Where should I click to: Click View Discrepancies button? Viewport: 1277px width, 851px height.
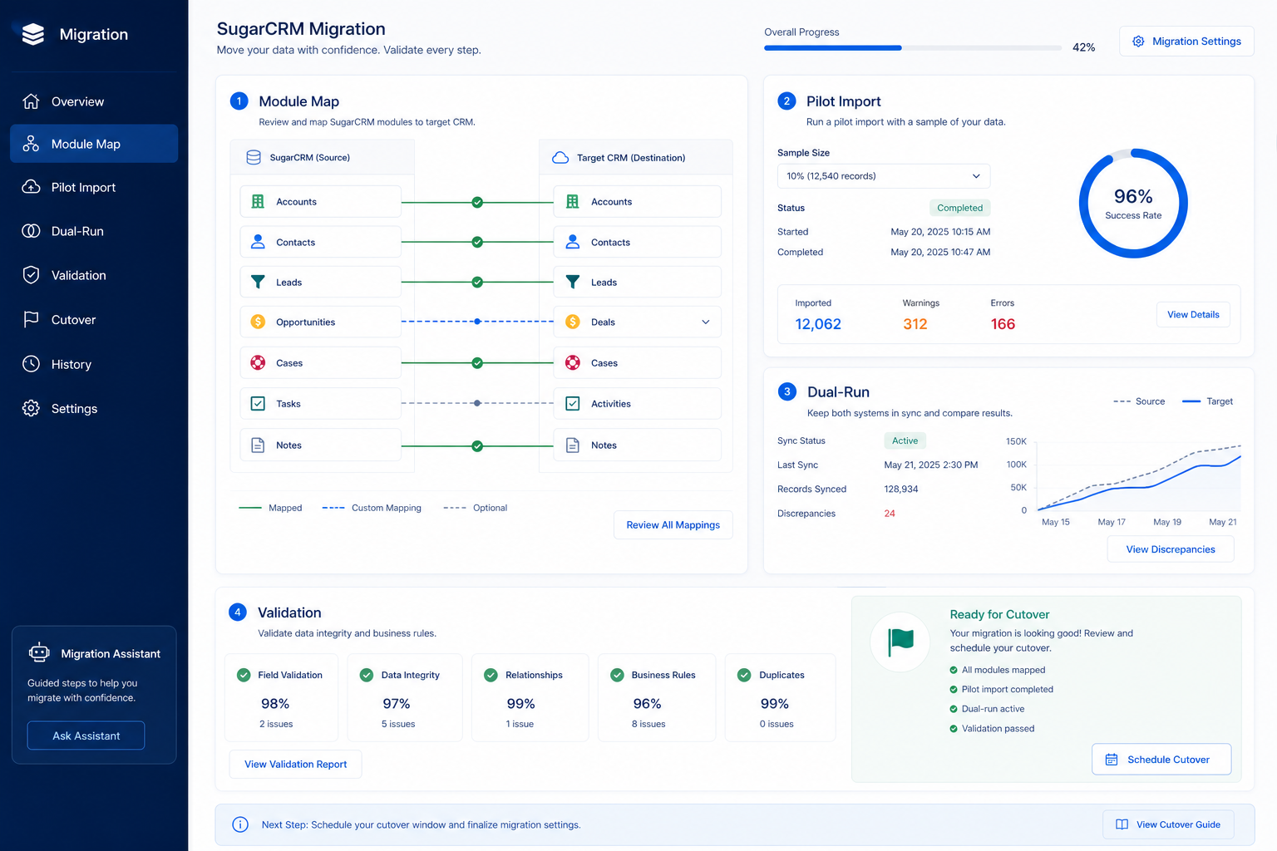coord(1171,549)
